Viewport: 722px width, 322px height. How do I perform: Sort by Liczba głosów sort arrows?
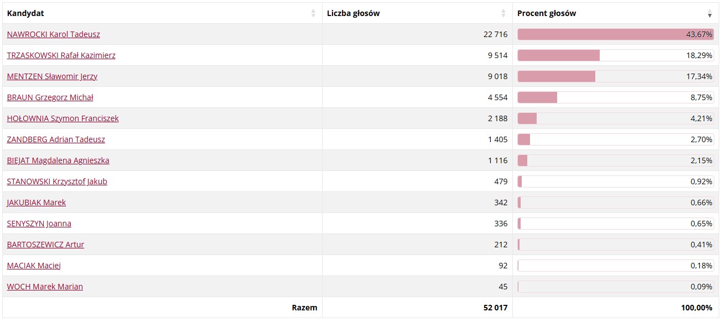(x=503, y=13)
